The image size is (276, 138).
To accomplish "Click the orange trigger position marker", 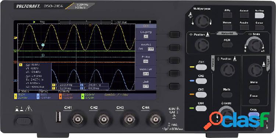I will click(90, 25).
